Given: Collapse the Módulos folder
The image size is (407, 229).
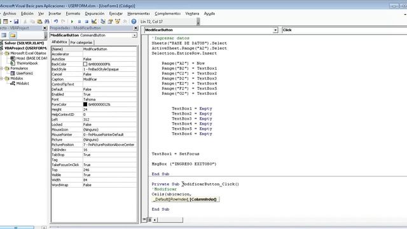Looking at the screenshot, I should pyautogui.click(x=1, y=78).
